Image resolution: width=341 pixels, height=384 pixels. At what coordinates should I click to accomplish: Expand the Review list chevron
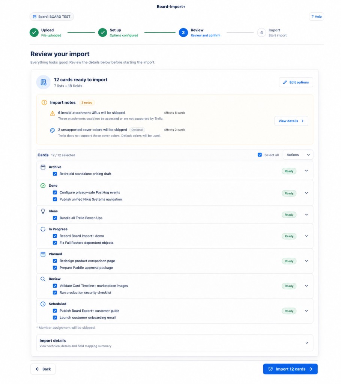click(x=306, y=286)
